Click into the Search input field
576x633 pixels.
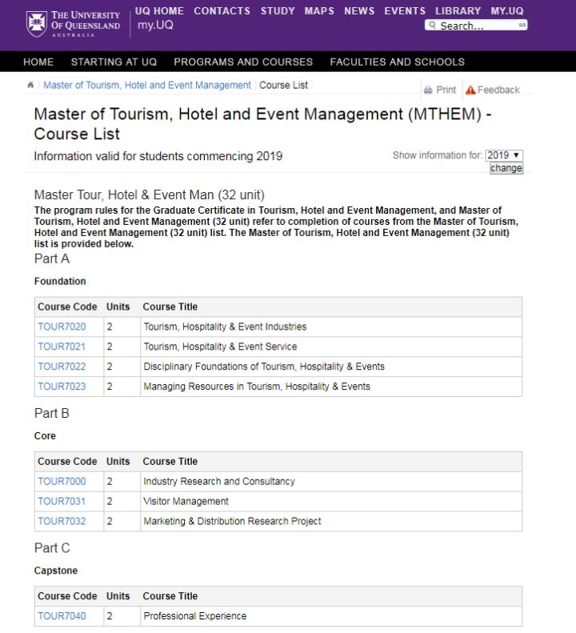click(478, 26)
